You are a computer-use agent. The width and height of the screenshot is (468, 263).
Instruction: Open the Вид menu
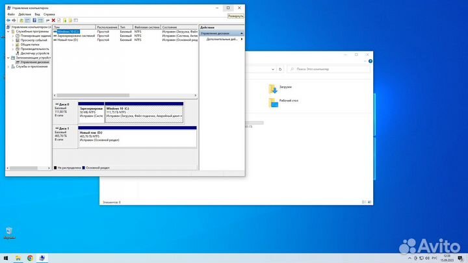(37, 14)
